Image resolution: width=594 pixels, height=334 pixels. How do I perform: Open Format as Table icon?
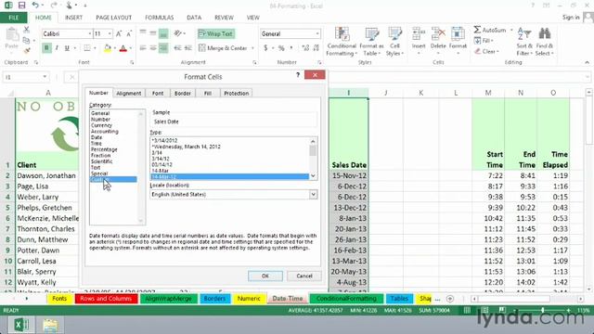pos(371,42)
